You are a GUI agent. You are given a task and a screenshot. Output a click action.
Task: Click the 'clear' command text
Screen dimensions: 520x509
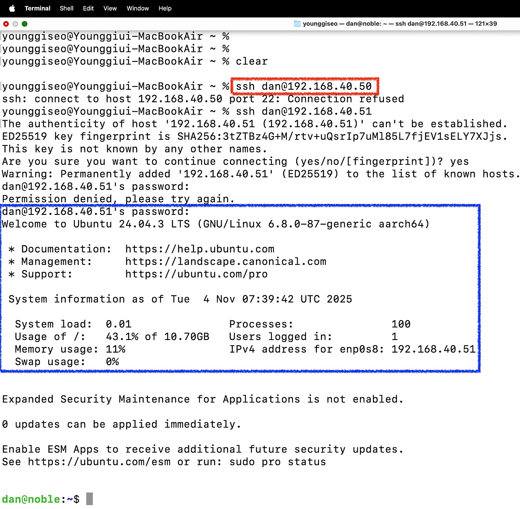coord(252,61)
